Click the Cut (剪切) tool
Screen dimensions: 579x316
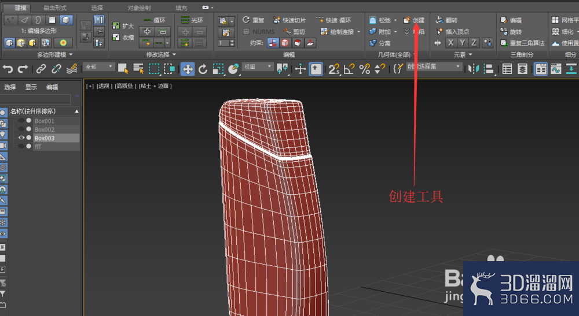[x=294, y=32]
